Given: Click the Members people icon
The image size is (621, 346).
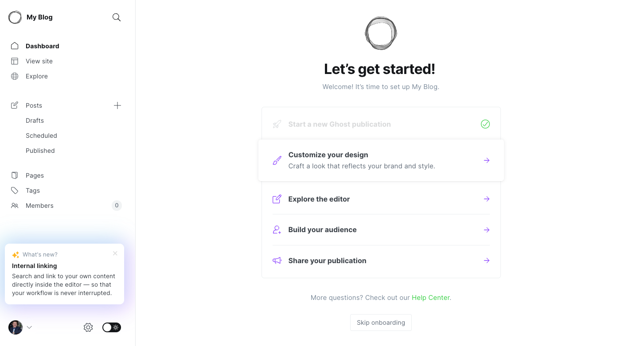Looking at the screenshot, I should point(15,206).
